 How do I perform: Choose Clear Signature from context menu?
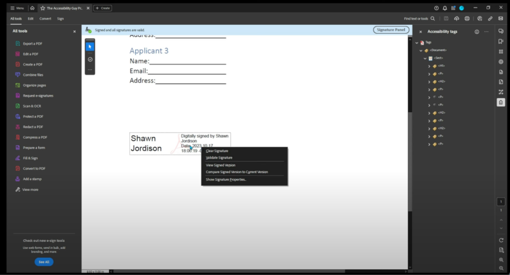pos(217,151)
